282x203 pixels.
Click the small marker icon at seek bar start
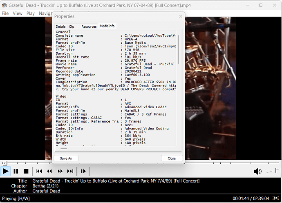[x=4, y=163]
